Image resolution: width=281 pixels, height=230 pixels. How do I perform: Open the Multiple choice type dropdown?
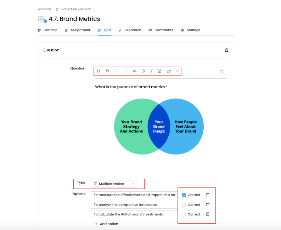(x=114, y=184)
